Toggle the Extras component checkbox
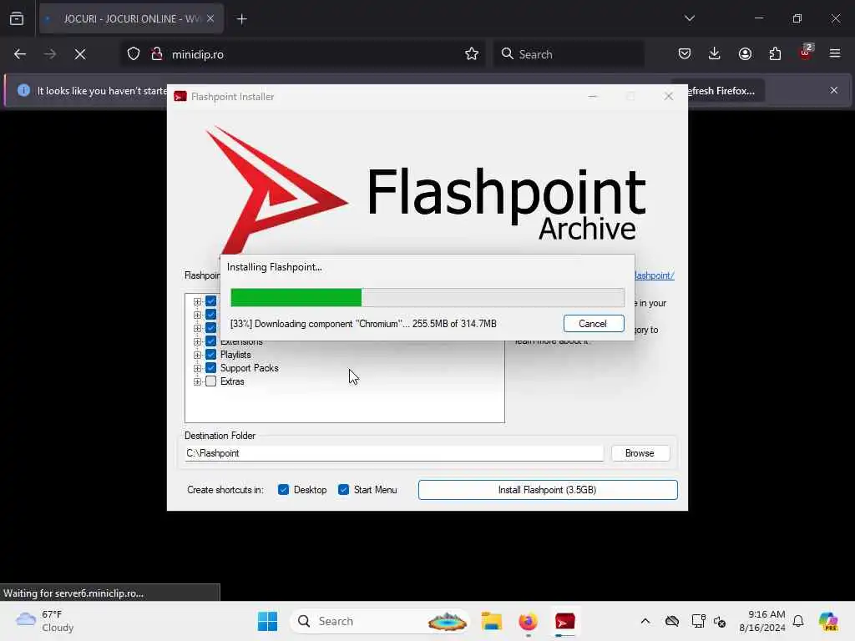The width and height of the screenshot is (855, 641). click(211, 381)
